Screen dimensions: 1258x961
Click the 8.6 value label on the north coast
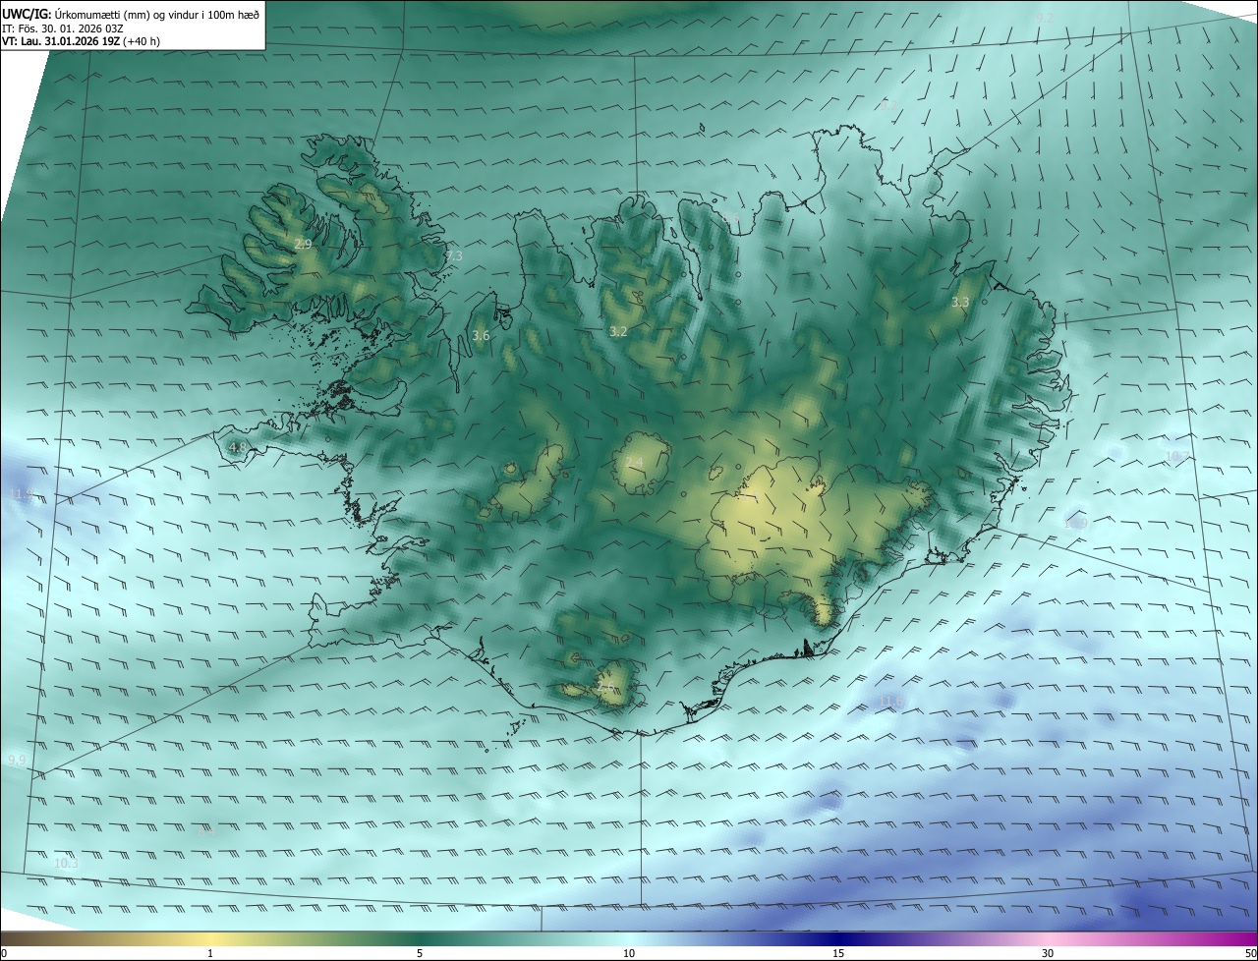730,218
